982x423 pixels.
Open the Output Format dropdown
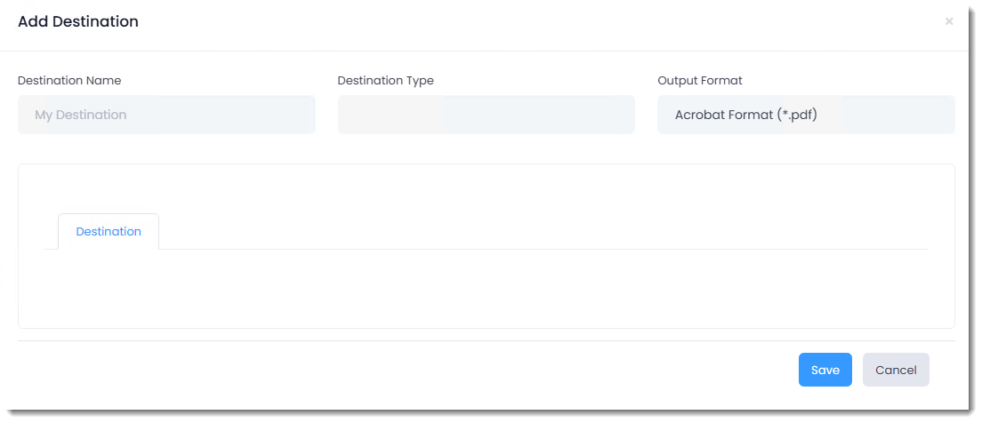(806, 115)
